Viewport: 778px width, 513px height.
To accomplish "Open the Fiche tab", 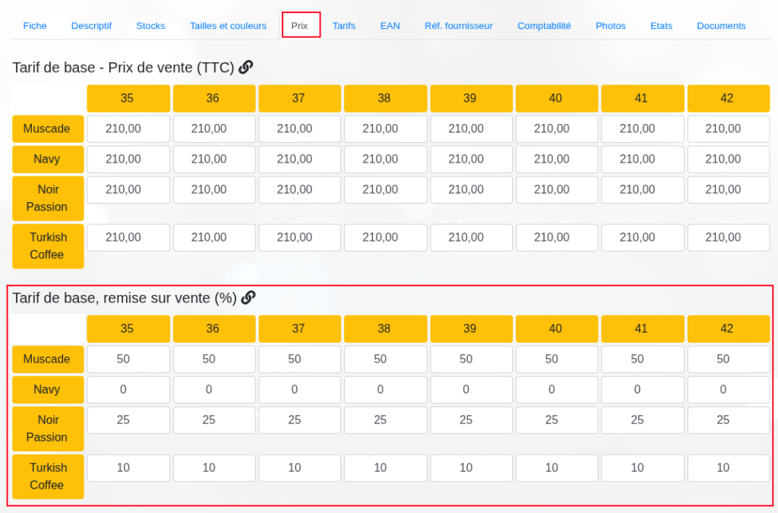I will [x=35, y=26].
